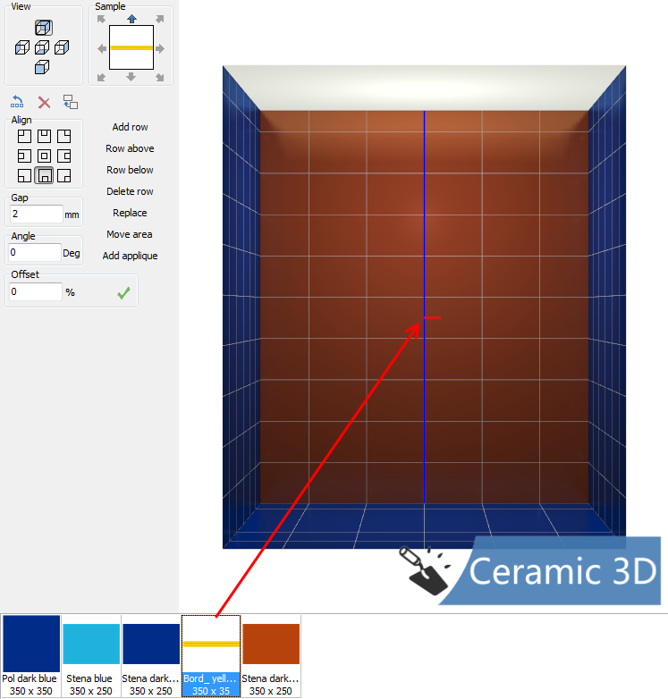Align tile to bottom-right corner

63,175
